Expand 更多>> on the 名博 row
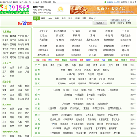This screenshot has width=137, height=137. (133, 70)
